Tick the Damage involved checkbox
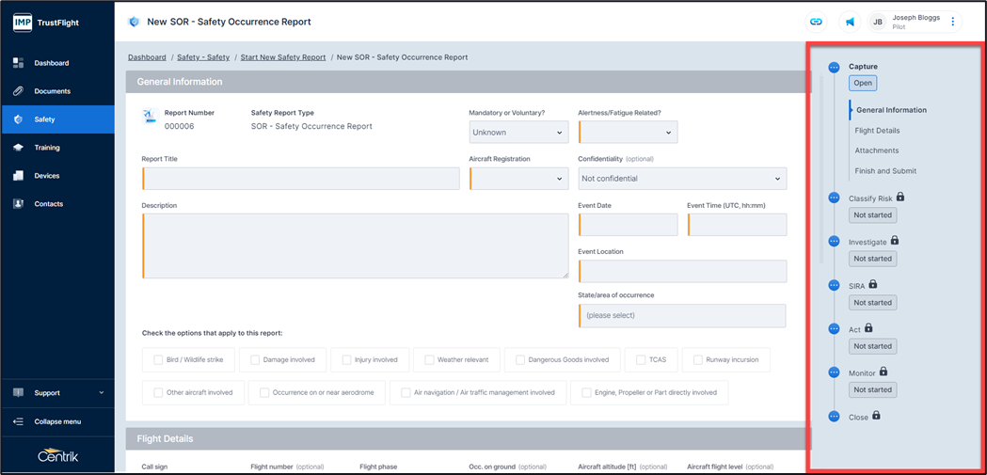 (255, 359)
